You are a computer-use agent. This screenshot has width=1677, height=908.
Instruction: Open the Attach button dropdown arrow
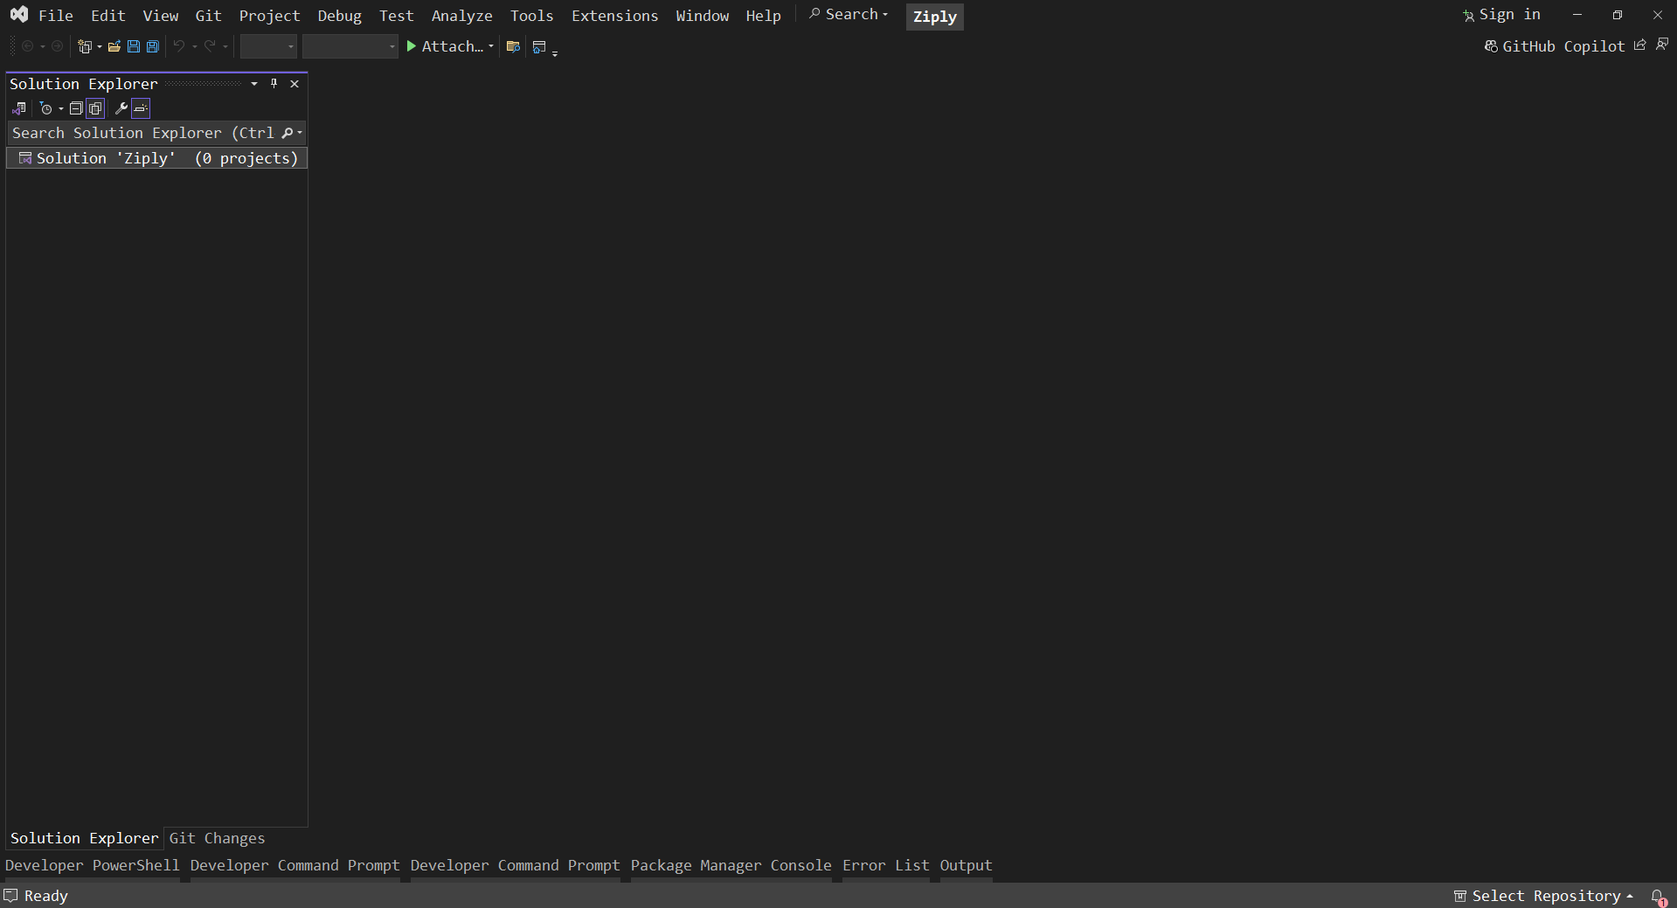[x=491, y=46]
